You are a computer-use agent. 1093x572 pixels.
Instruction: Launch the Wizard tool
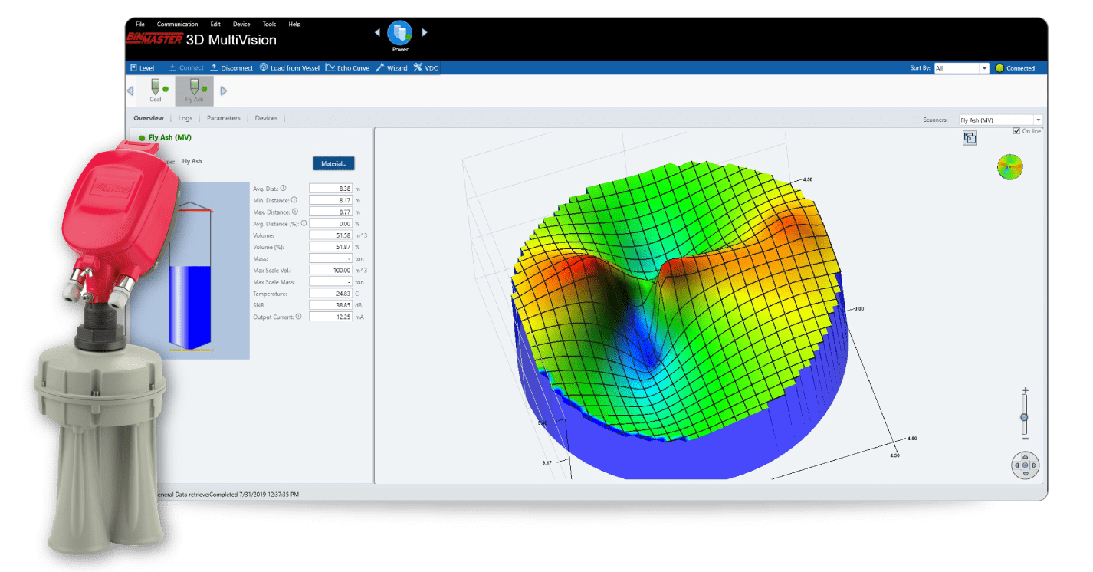tap(392, 68)
